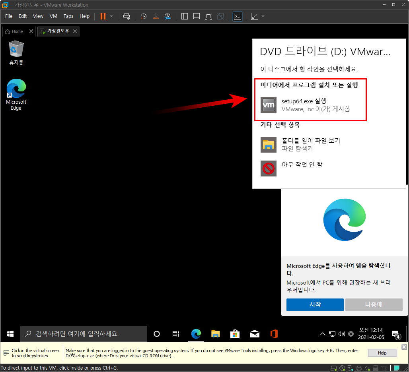Open the File menu
409x372 pixels.
pos(9,16)
